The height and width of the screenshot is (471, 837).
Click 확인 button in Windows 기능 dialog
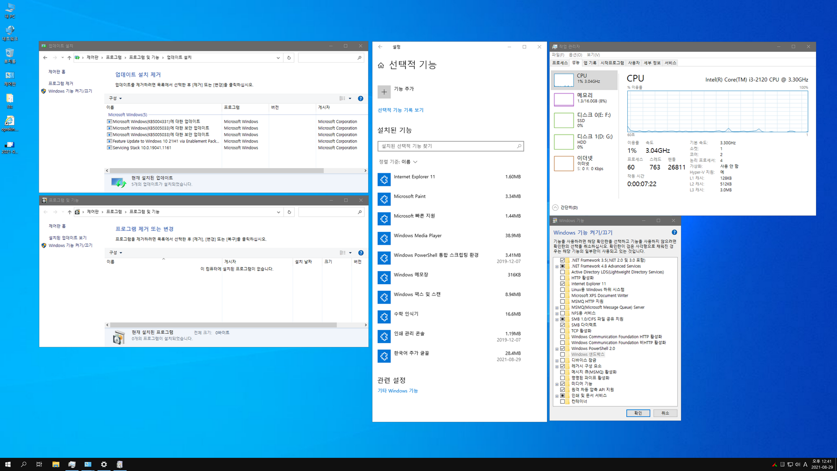point(638,413)
